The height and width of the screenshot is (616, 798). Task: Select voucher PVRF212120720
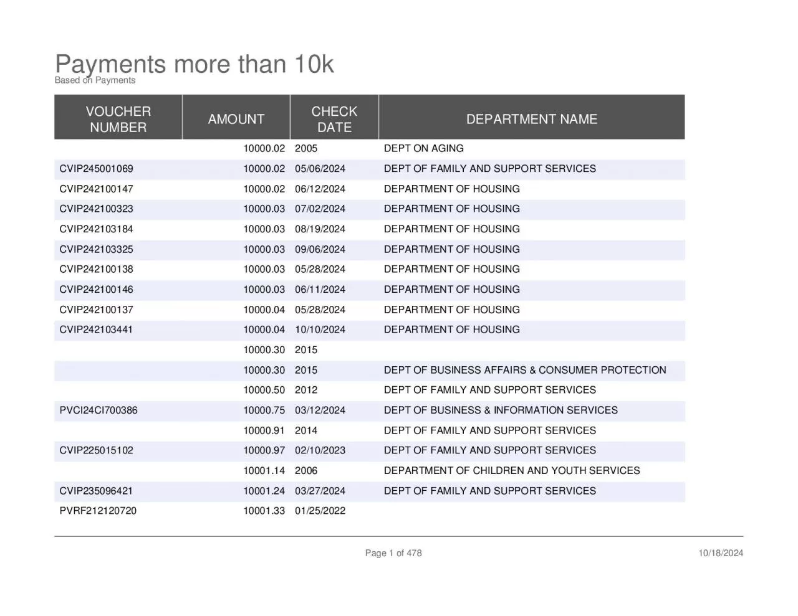(x=98, y=511)
